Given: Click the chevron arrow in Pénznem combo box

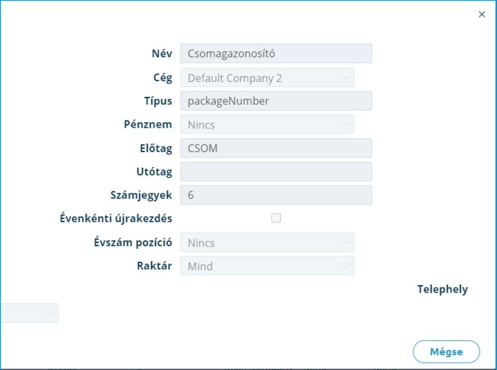Looking at the screenshot, I should (x=346, y=124).
